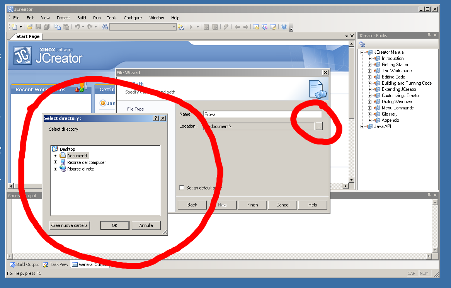Viewport: 451px width, 288px height.
Task: Click the Crea nuova cartella button
Action: [x=70, y=225]
